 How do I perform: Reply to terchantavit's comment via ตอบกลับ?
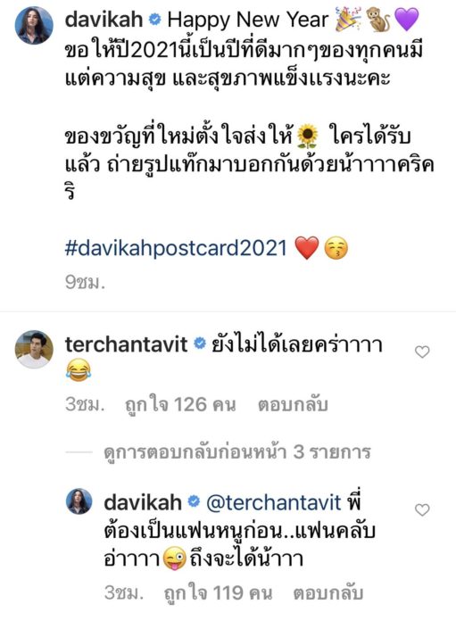pyautogui.click(x=293, y=405)
